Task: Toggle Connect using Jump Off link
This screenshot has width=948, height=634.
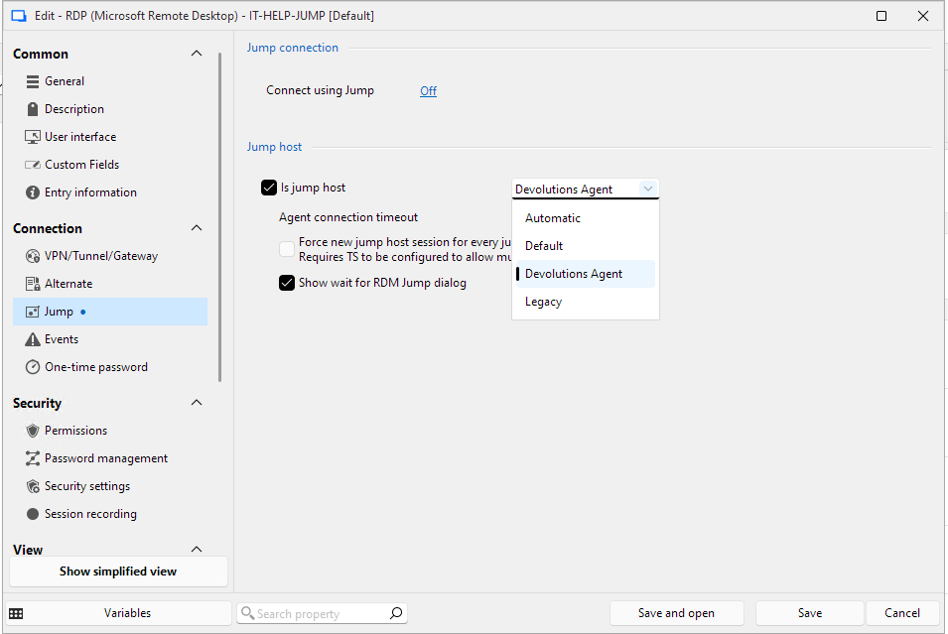Action: 428,90
